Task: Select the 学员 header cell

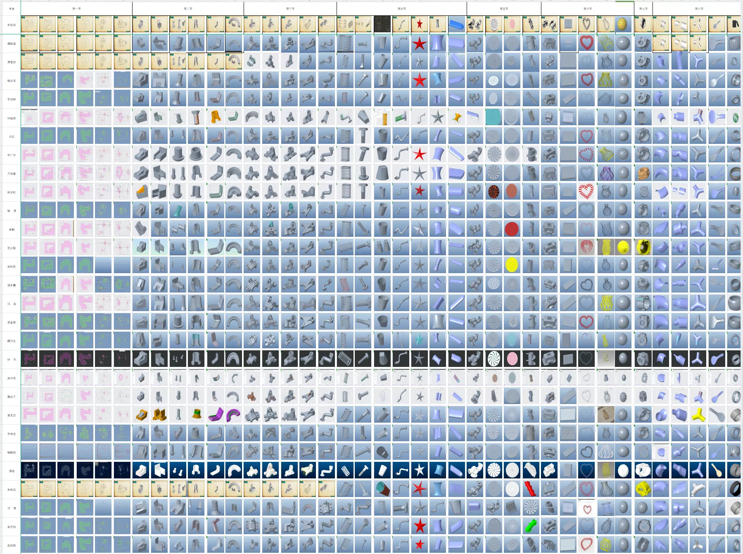Action: pos(11,8)
